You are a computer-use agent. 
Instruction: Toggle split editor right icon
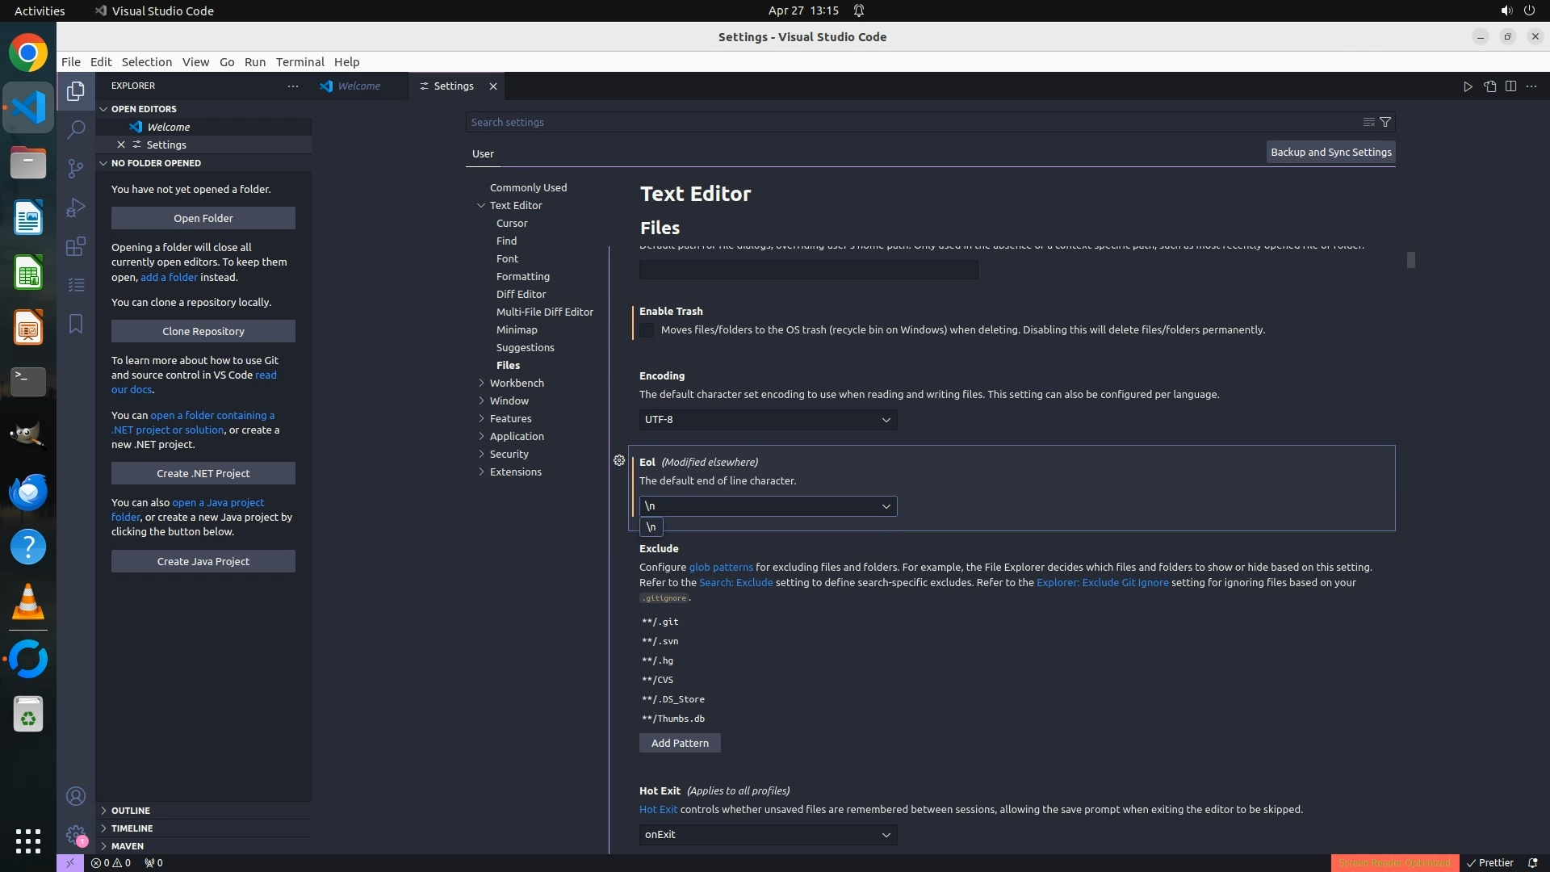click(1510, 86)
